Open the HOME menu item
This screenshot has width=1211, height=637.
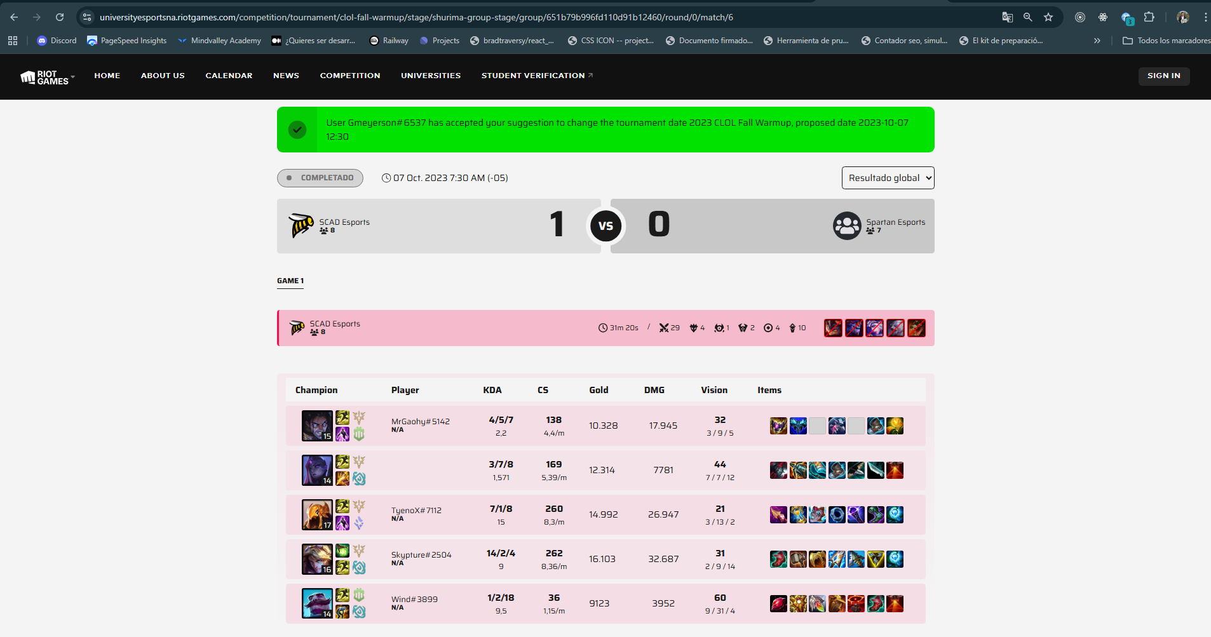point(107,76)
